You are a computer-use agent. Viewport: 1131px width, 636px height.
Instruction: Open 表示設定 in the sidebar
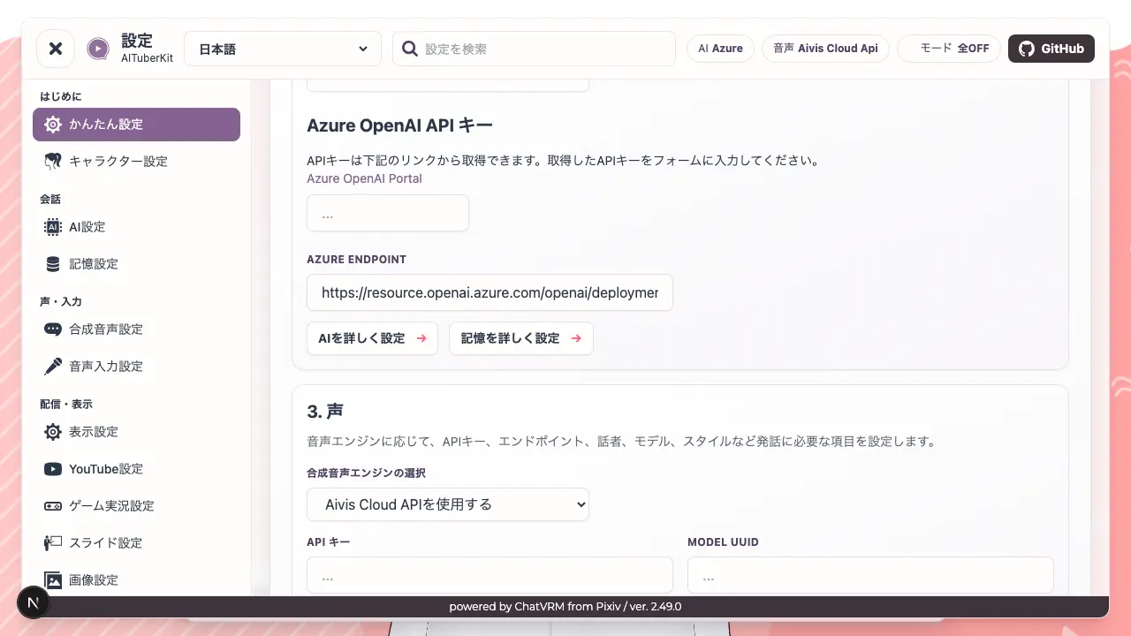[136, 432]
